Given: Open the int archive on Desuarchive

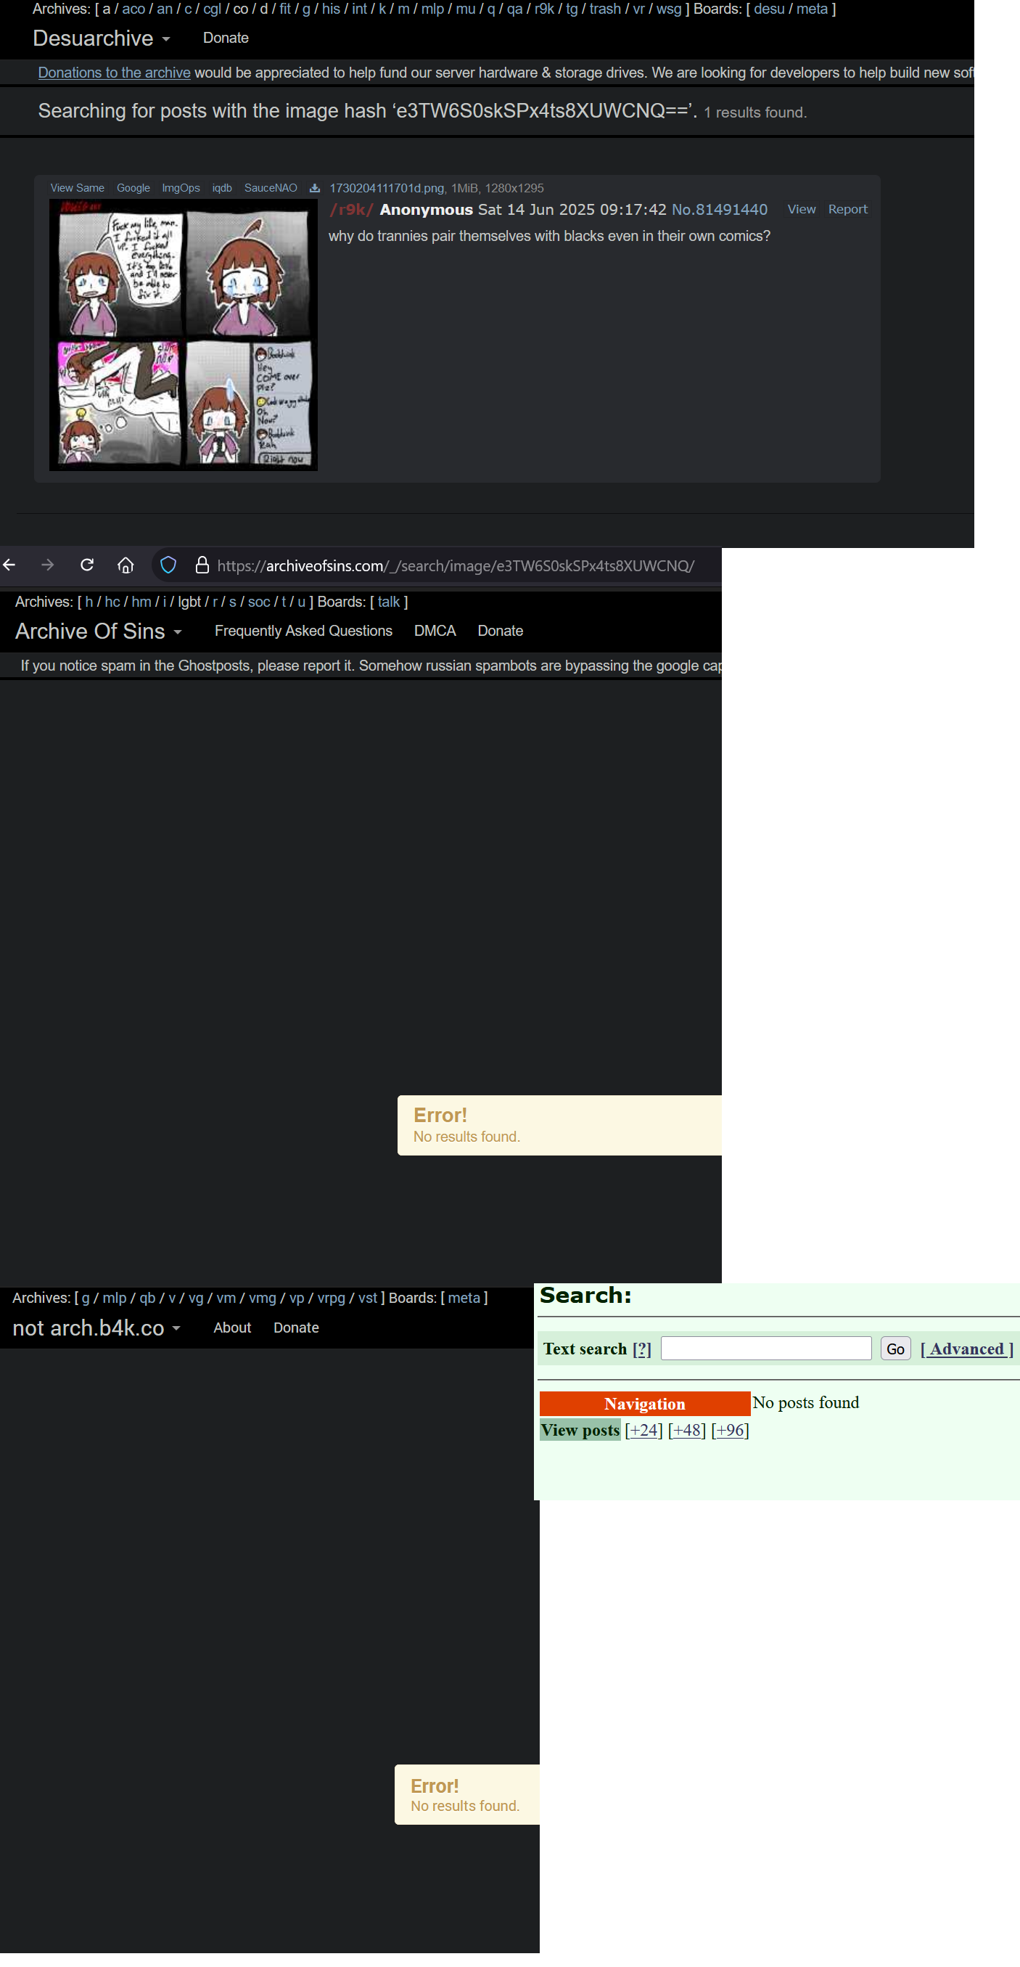Looking at the screenshot, I should [360, 9].
